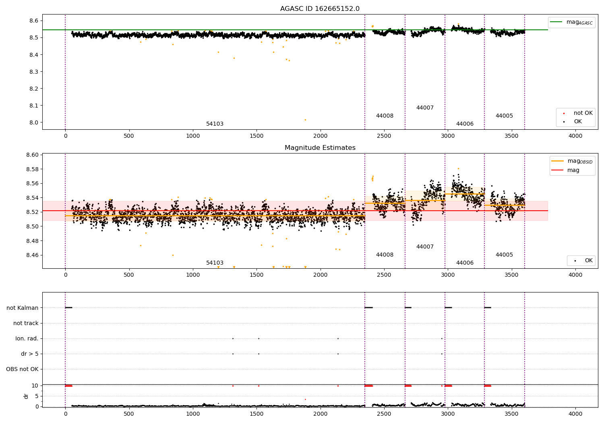Click the lone red dr point near 1900
604x423 pixels.
(305, 399)
